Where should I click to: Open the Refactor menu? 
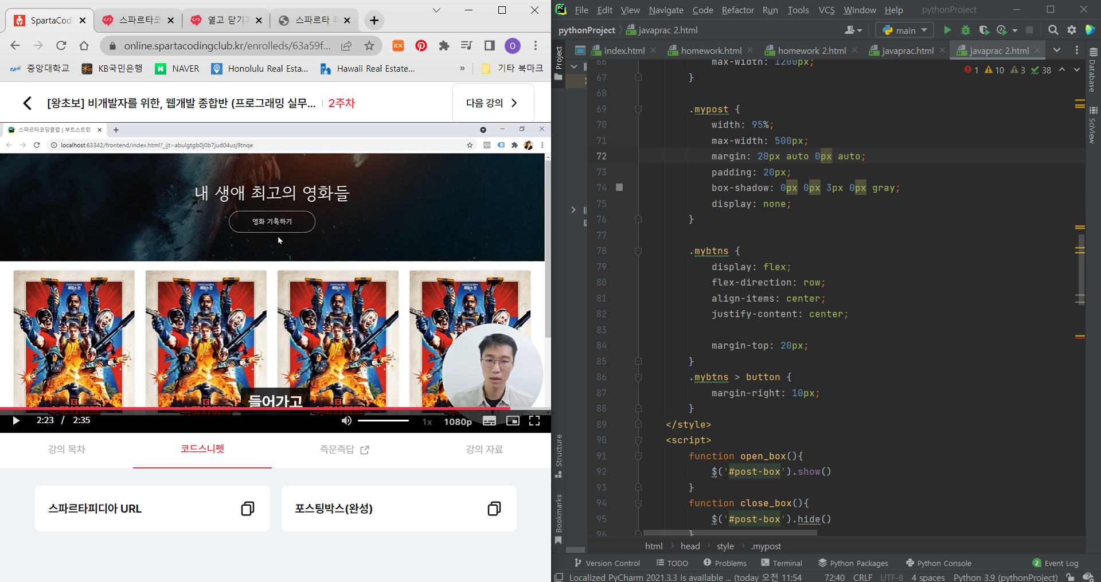(x=737, y=10)
